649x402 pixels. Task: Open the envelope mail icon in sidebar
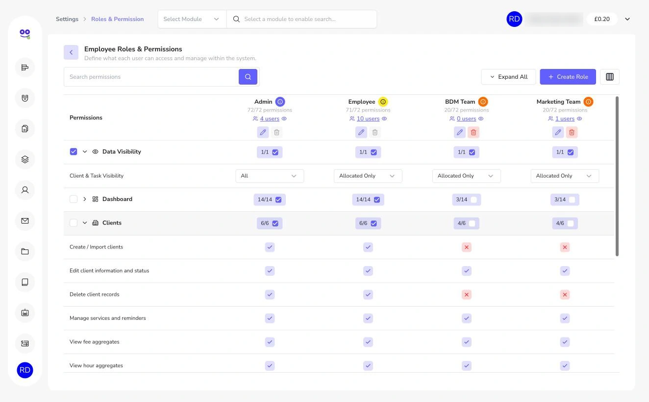pos(25,221)
